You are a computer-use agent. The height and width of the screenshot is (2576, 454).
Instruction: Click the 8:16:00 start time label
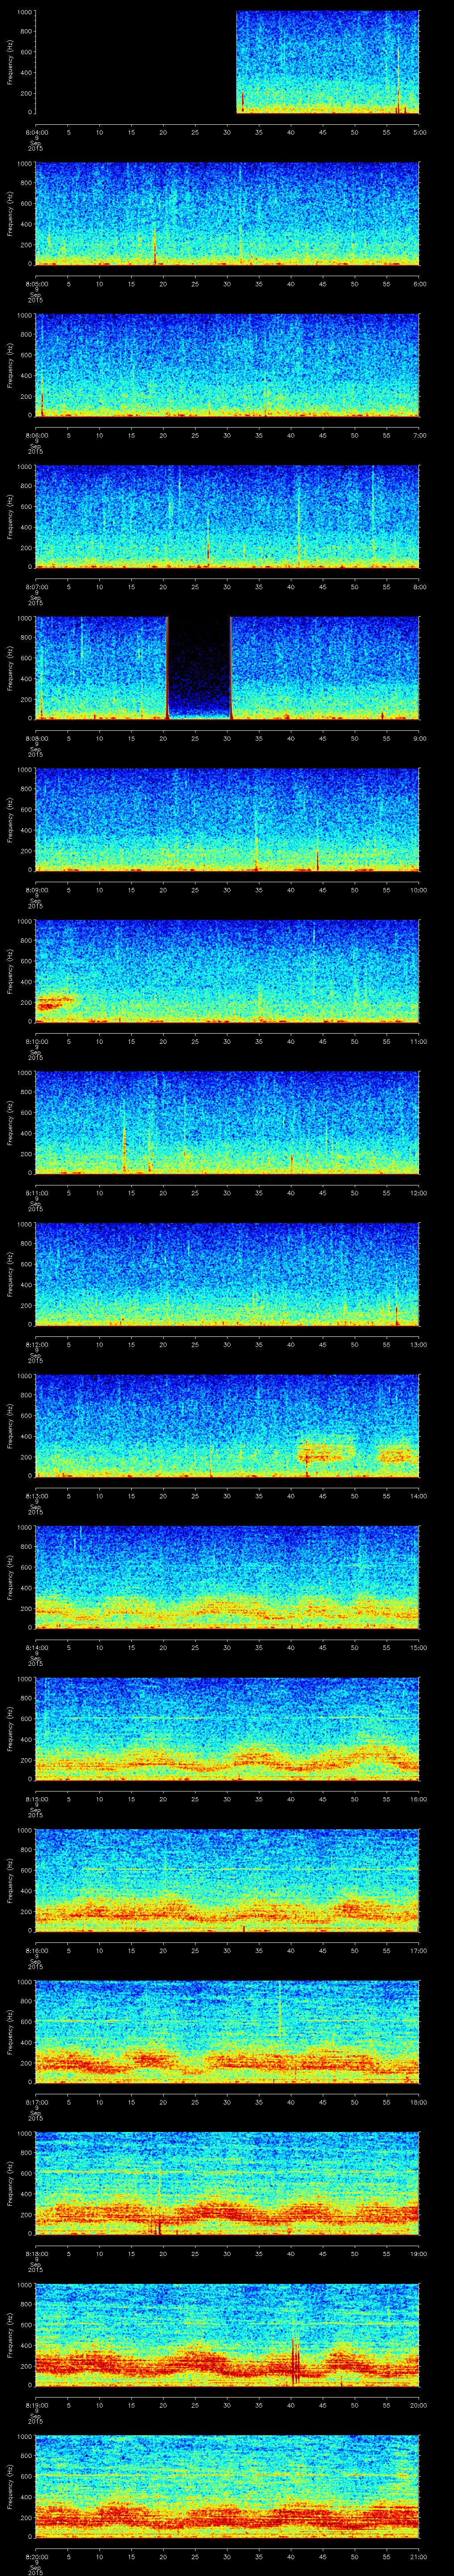[x=36, y=1950]
